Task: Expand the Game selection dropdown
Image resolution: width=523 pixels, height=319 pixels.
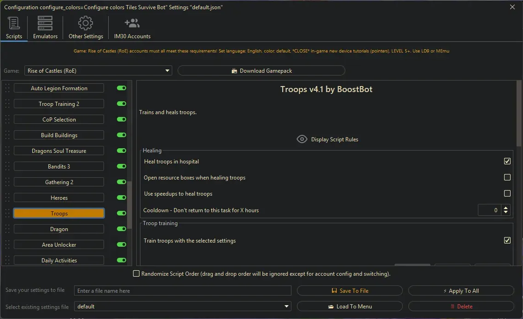Action: [x=98, y=71]
